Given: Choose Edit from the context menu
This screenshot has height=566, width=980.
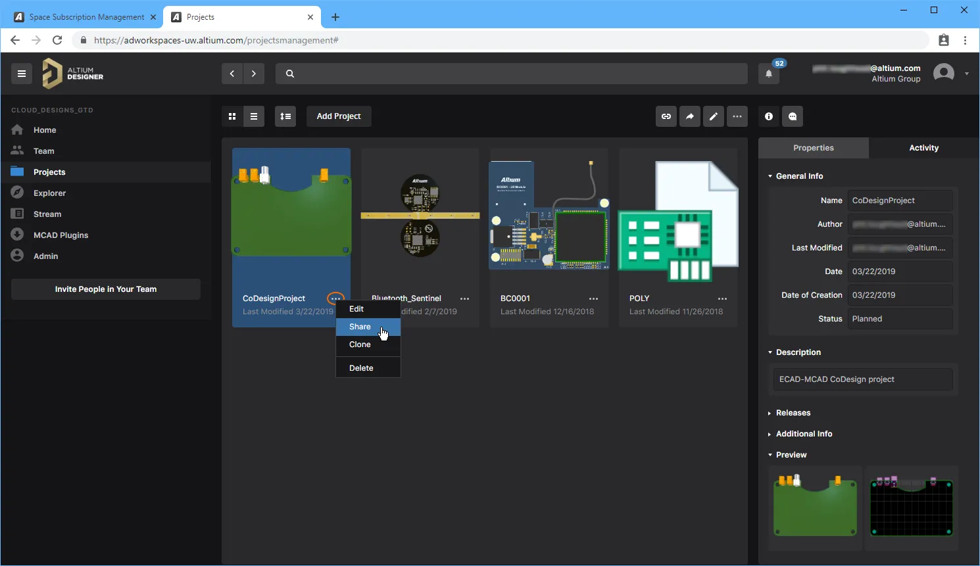Looking at the screenshot, I should tap(368, 309).
